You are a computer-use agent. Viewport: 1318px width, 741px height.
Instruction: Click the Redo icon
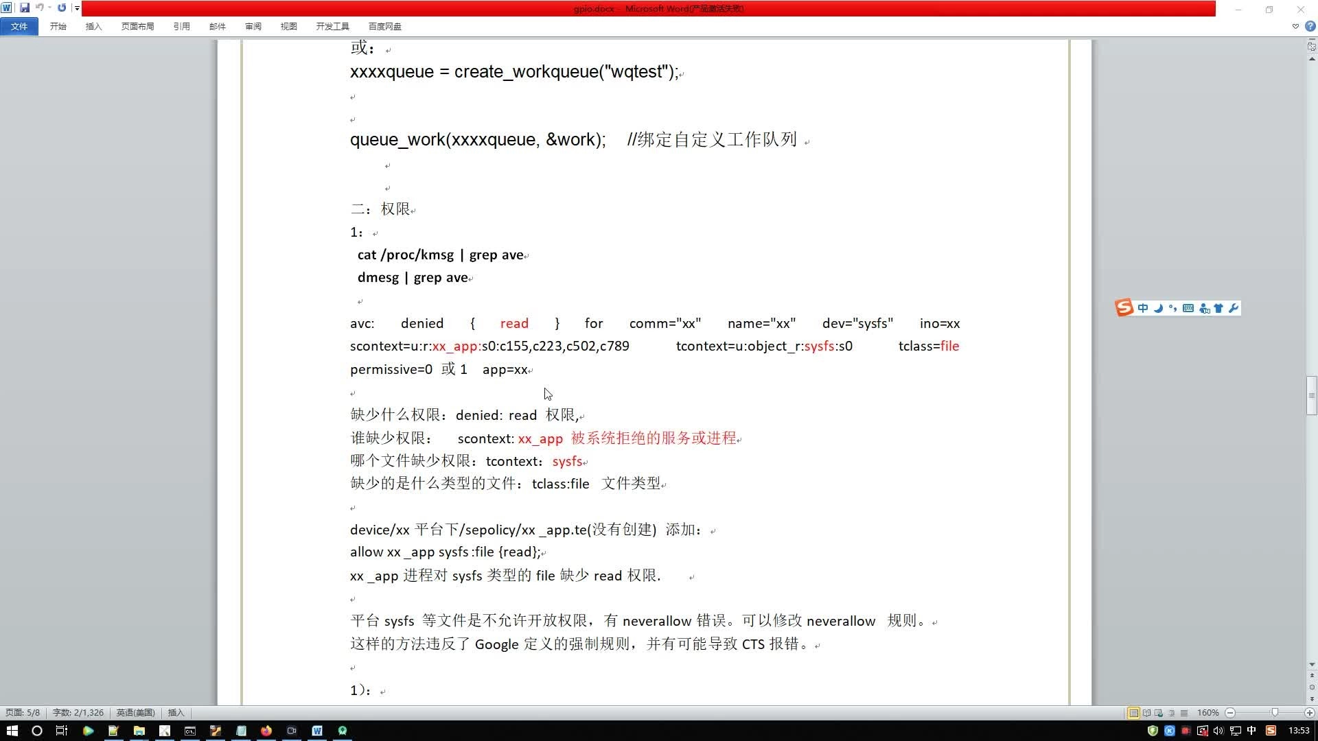pyautogui.click(x=62, y=8)
